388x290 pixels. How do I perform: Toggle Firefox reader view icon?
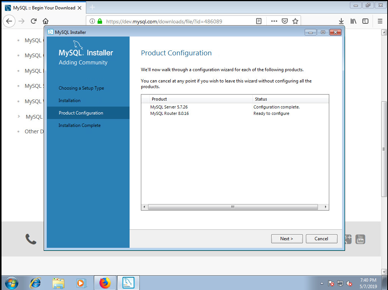[x=259, y=21]
